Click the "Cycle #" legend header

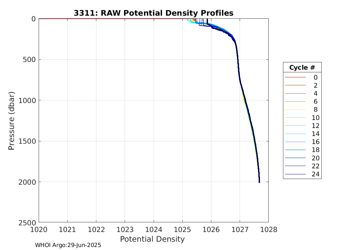[302, 68]
